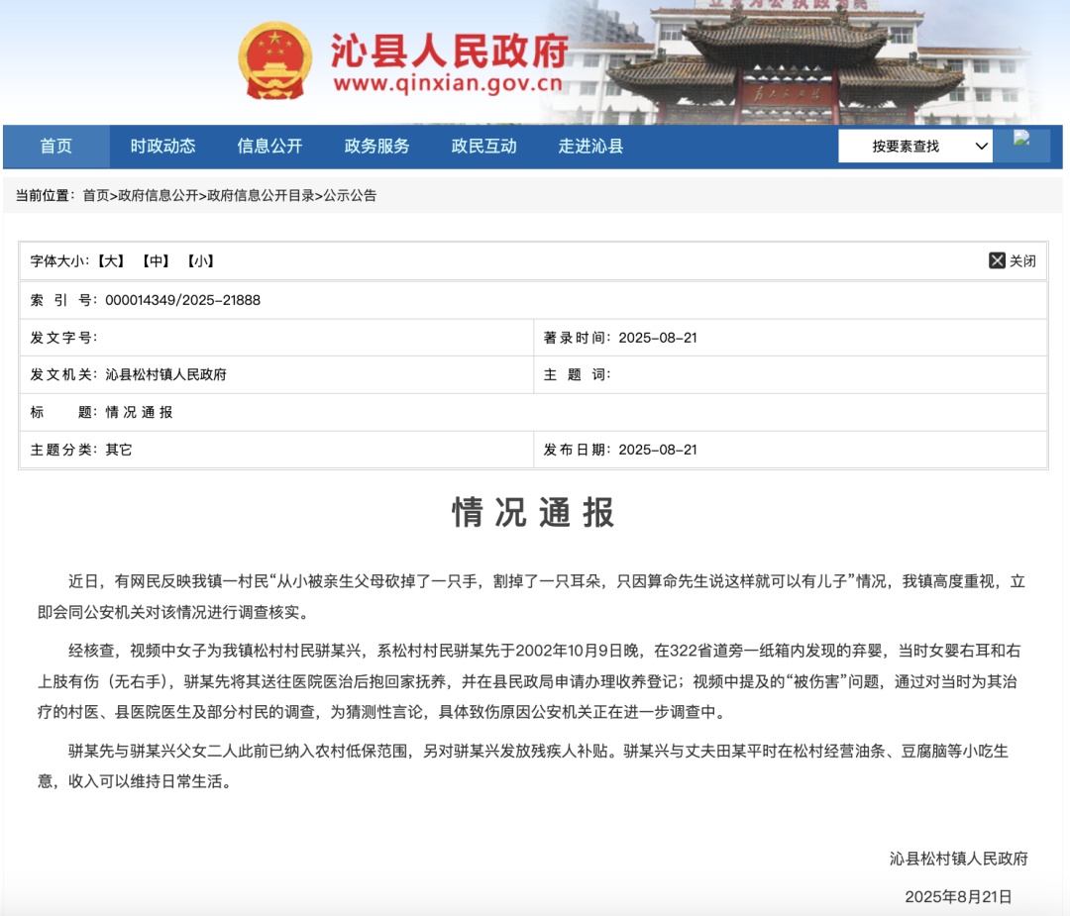
Task: Click the chevron on the search selector
Action: point(981,146)
